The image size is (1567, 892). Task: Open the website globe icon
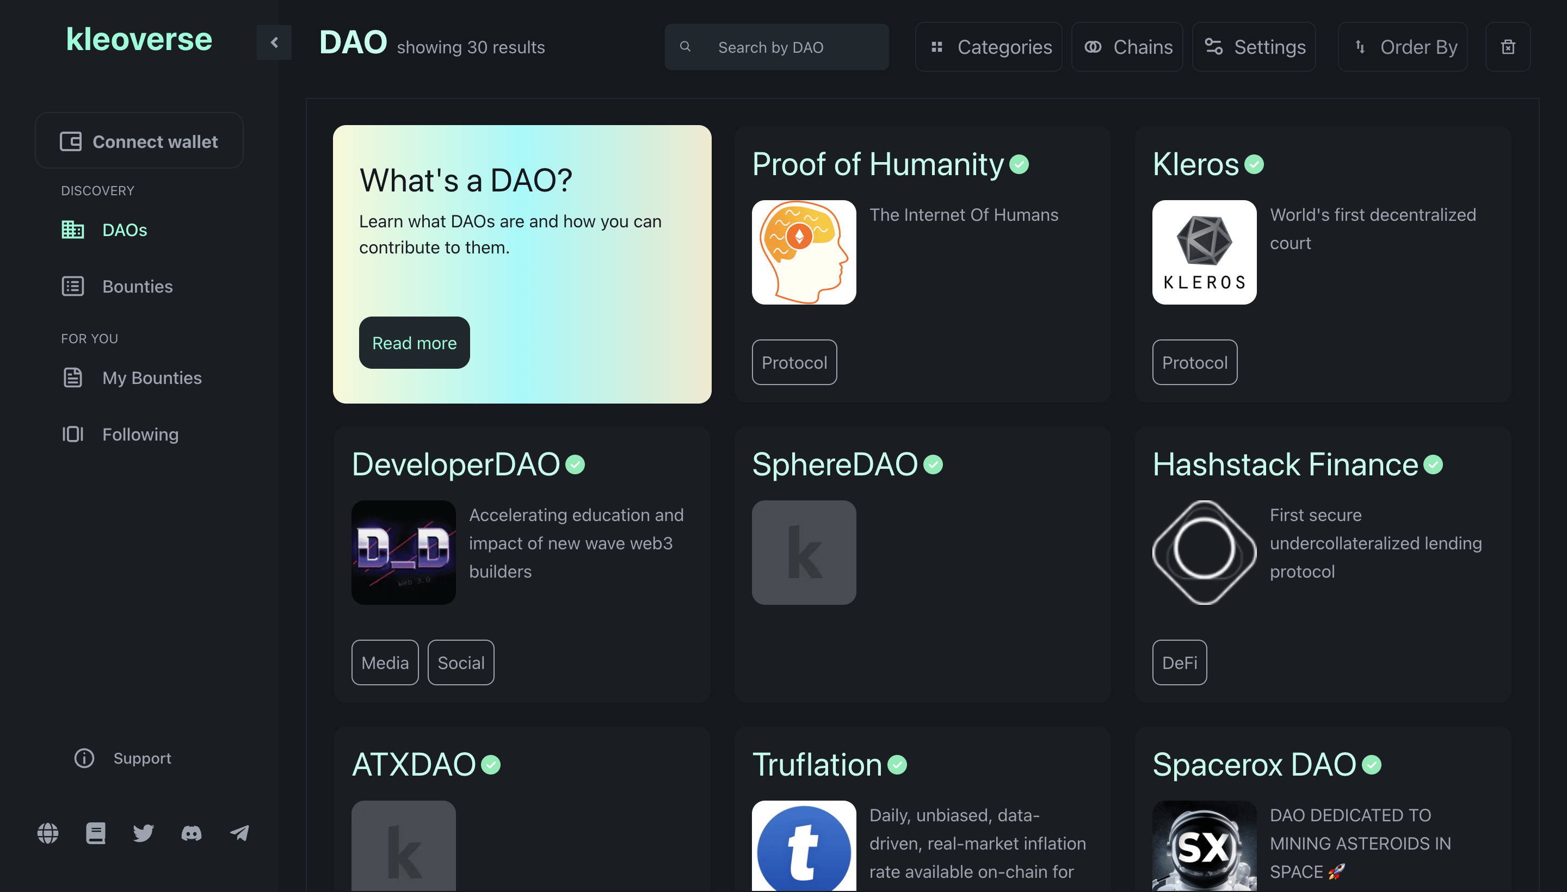pyautogui.click(x=48, y=833)
